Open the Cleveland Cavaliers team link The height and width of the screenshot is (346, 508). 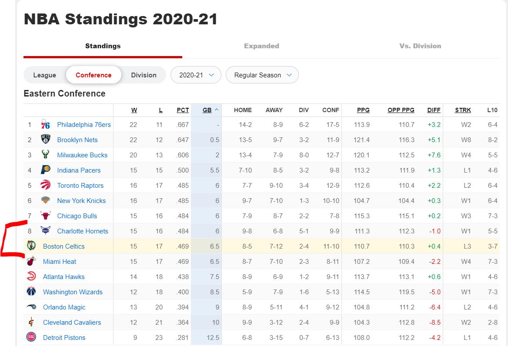point(72,323)
